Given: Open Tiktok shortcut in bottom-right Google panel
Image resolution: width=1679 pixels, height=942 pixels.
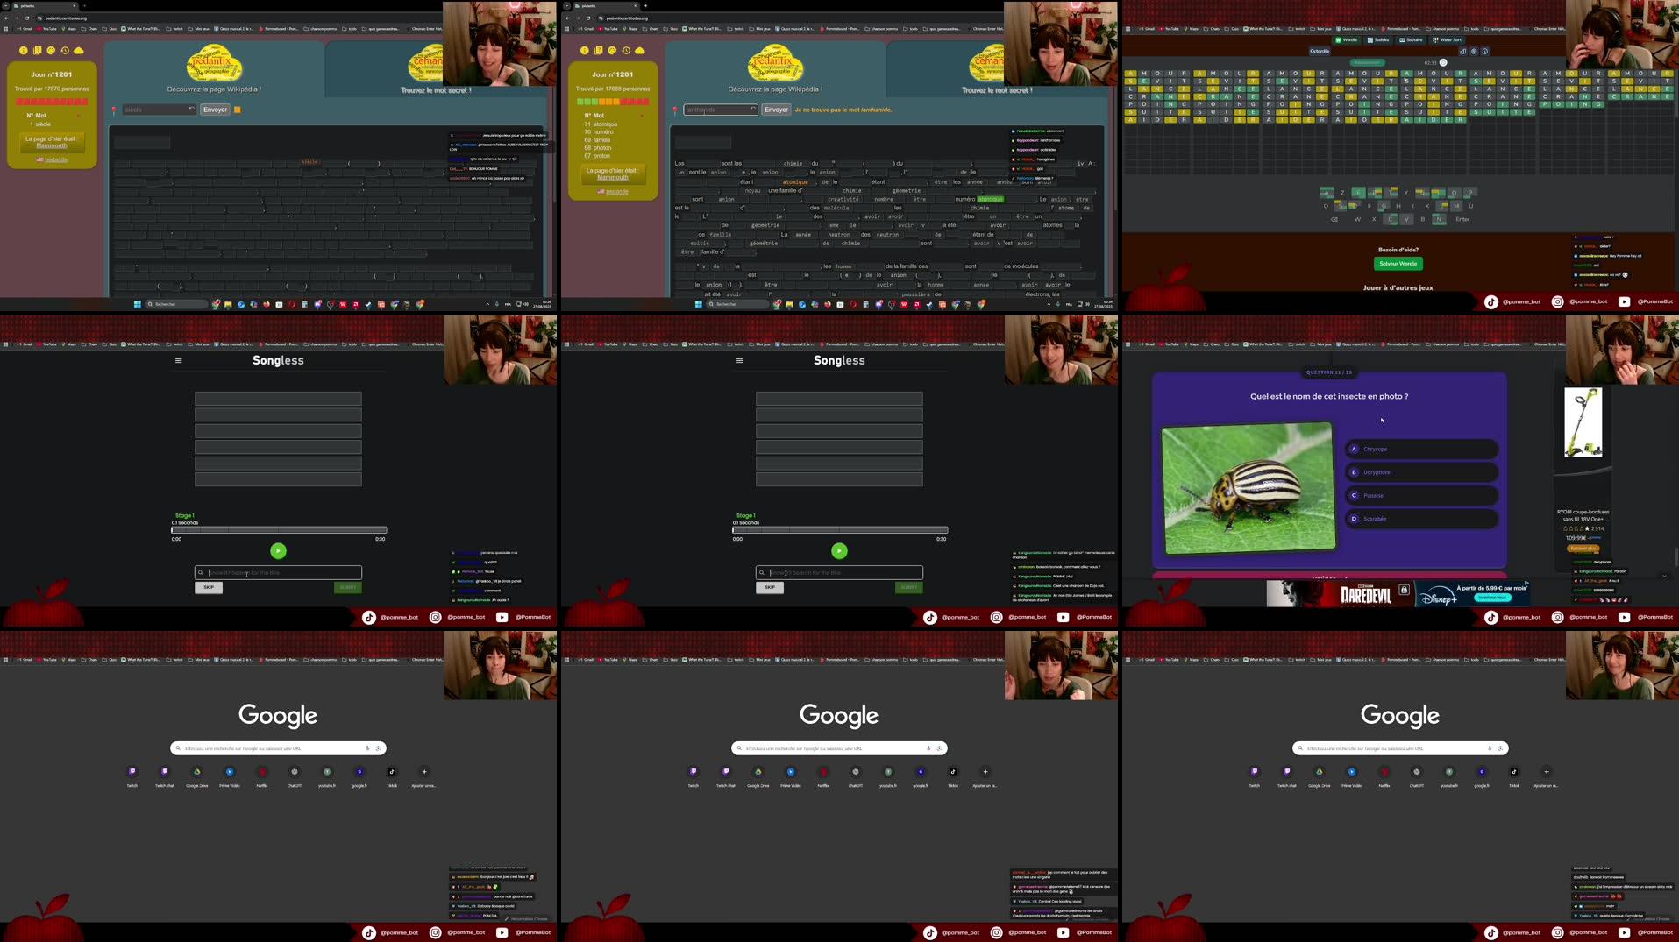Looking at the screenshot, I should tap(1514, 776).
